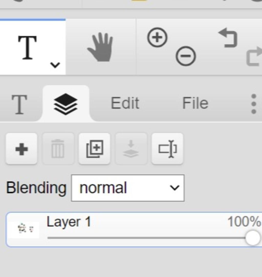Delete the selected layer
Image resolution: width=262 pixels, height=277 pixels.
pyautogui.click(x=58, y=149)
